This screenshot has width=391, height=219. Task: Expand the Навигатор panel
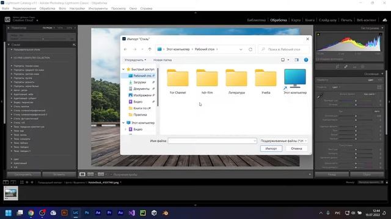[x=9, y=28]
